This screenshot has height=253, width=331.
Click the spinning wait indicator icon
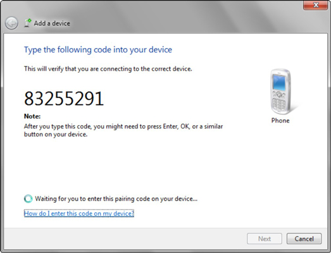tap(28, 199)
